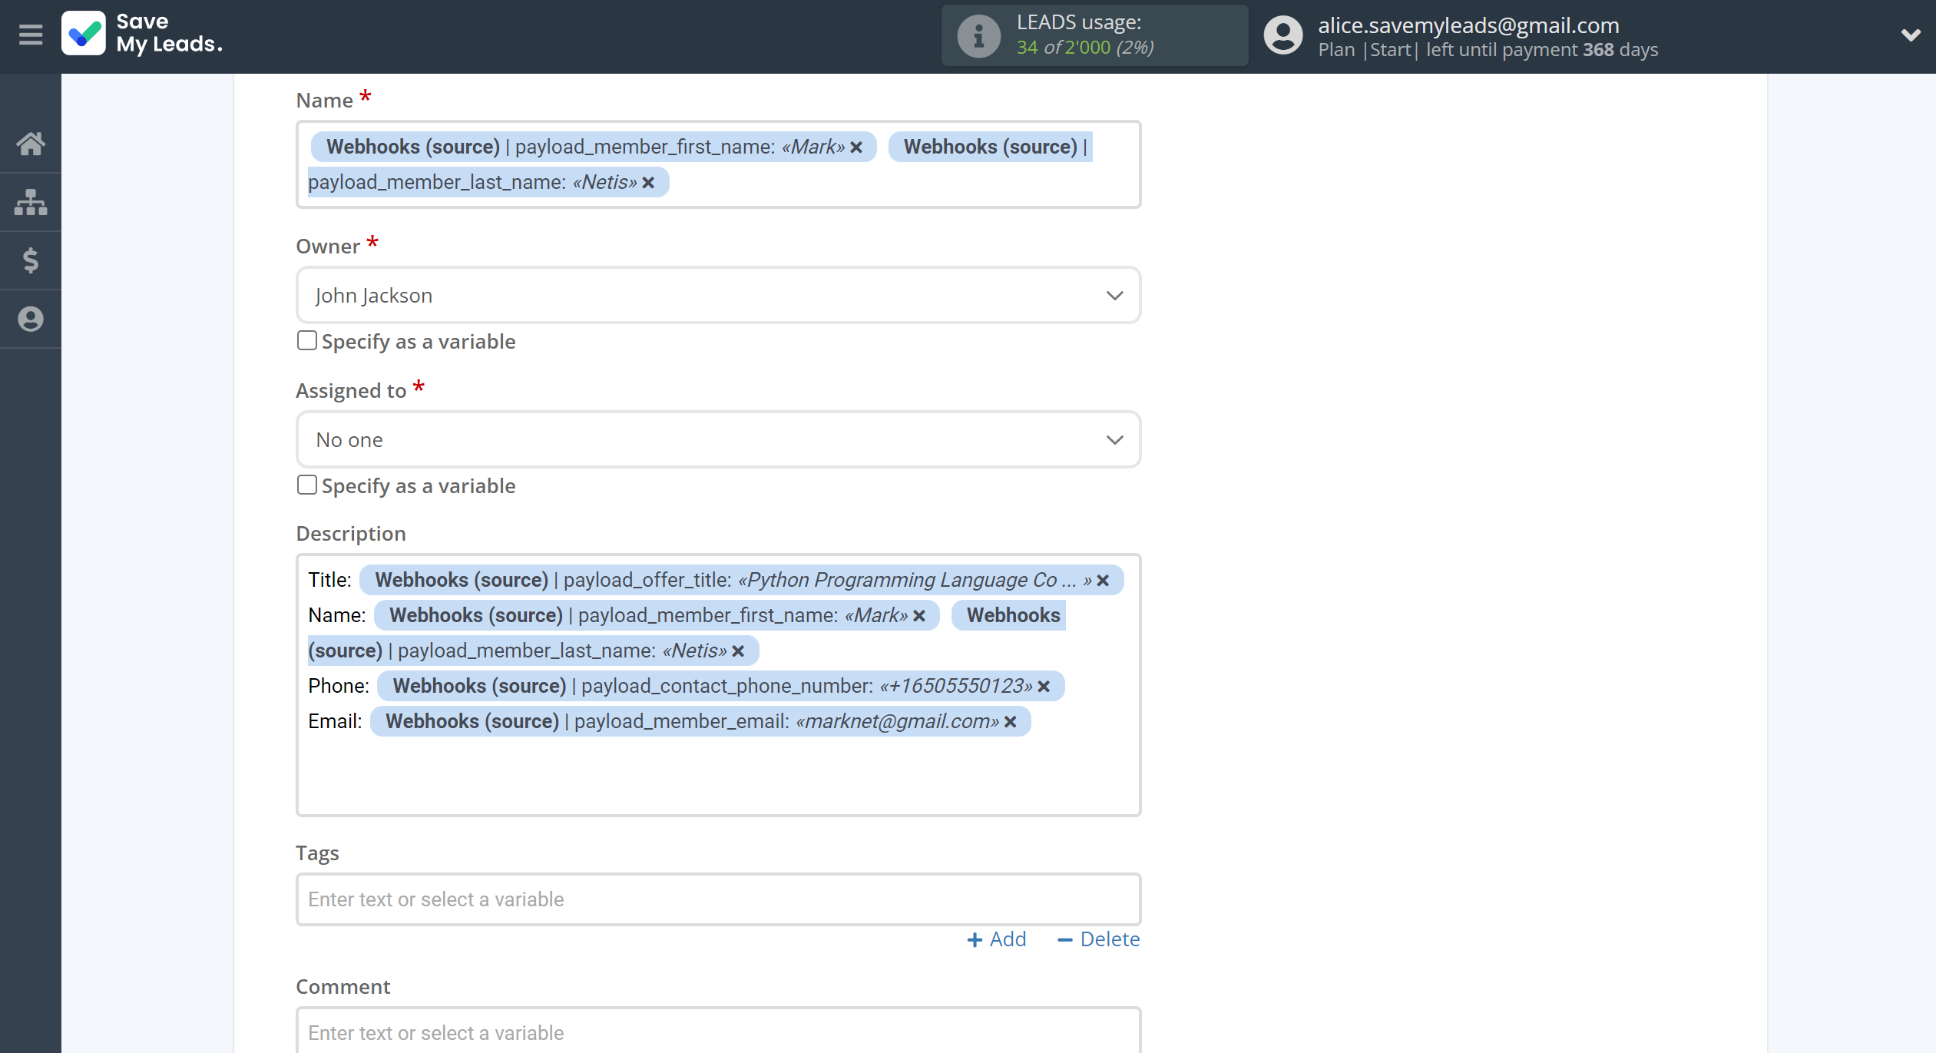Click inside the Name field

click(718, 164)
